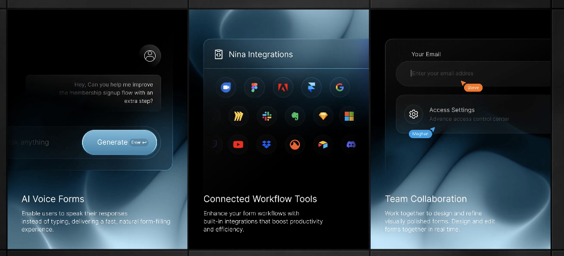Click the "AI Voice Forms" heading
The image size is (564, 256).
click(x=53, y=199)
